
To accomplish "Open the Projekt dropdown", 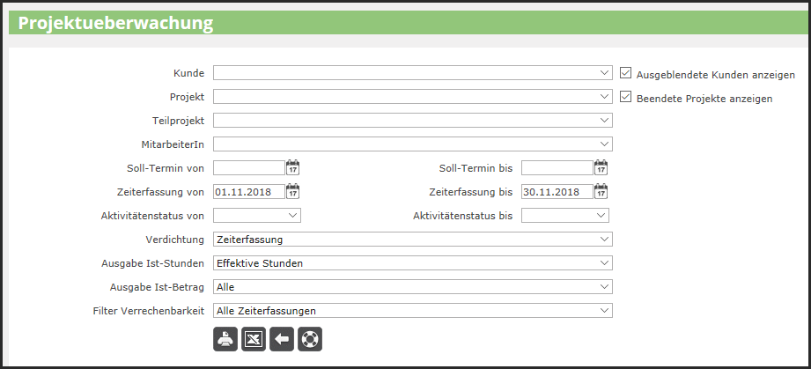I will click(x=413, y=97).
